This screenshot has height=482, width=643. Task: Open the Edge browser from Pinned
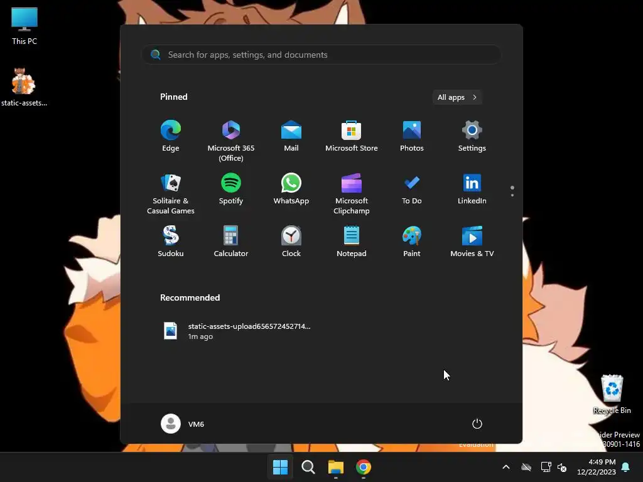tap(171, 136)
